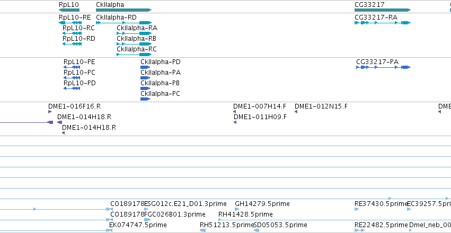Open the CG33217 gene feature
The height and width of the screenshot is (233, 451).
383,10
